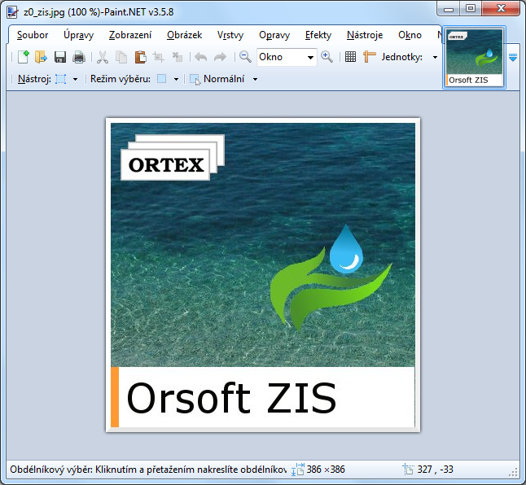
Task: Click the New file icon
Action: [x=24, y=57]
